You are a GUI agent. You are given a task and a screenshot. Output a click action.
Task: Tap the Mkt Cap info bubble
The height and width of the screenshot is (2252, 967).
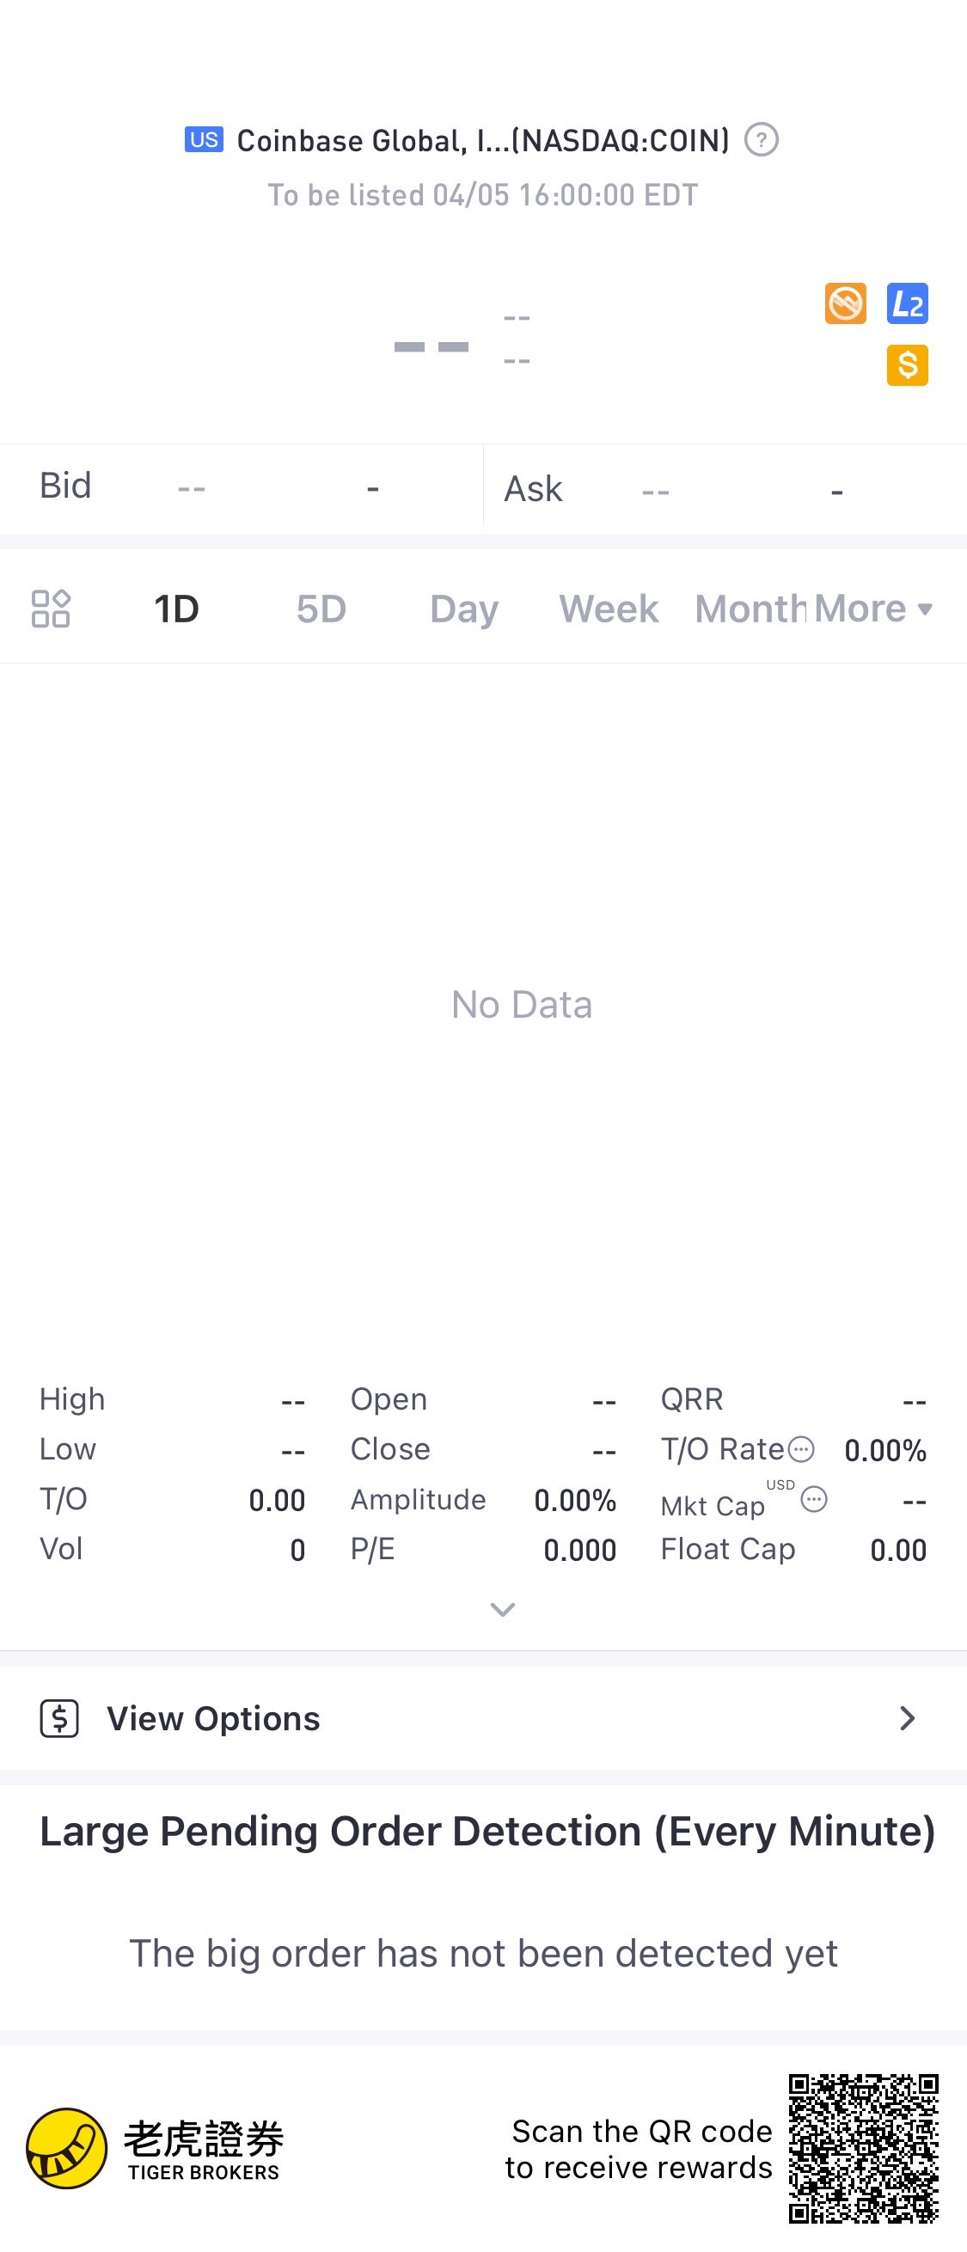pos(813,1499)
